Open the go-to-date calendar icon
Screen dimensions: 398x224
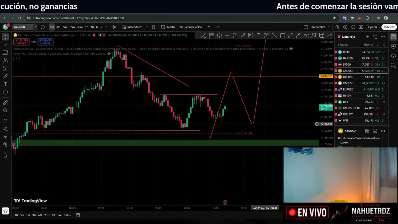(x=78, y=215)
